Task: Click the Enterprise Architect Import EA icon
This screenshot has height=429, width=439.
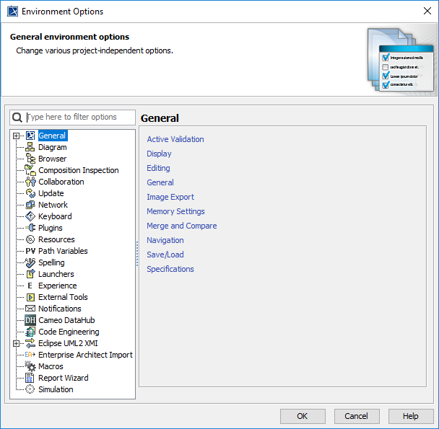Action: [30, 355]
